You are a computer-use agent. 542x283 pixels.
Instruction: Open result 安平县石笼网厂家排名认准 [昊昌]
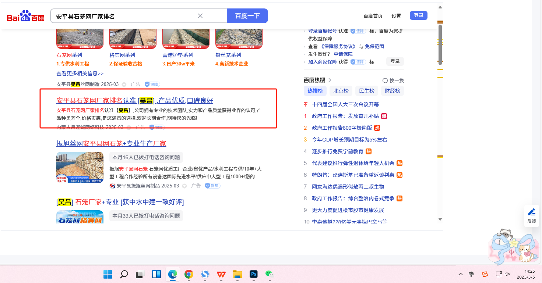pyautogui.click(x=135, y=101)
